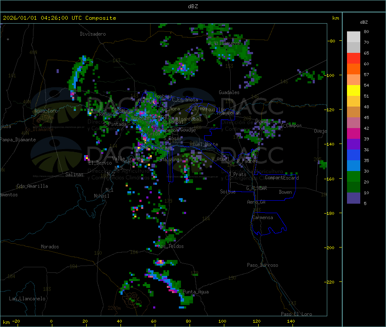Click the J_Prats place label
Viewport: 386px width, 327px height.
[237, 174]
